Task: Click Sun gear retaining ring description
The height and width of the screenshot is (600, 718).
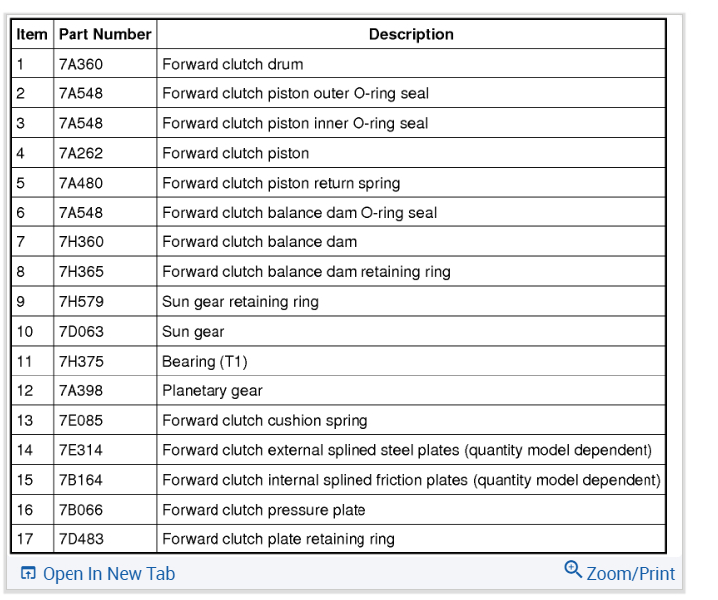Action: coord(239,302)
